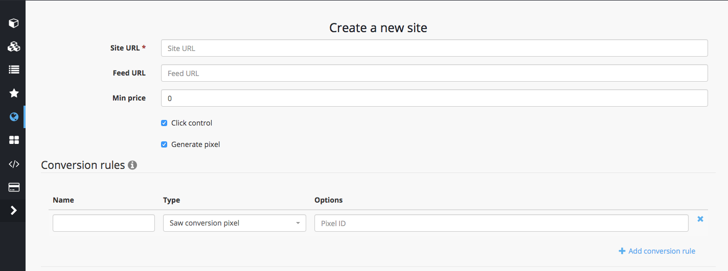Open the code brackets sidebar icon
Image resolution: width=728 pixels, height=271 pixels.
pos(14,164)
